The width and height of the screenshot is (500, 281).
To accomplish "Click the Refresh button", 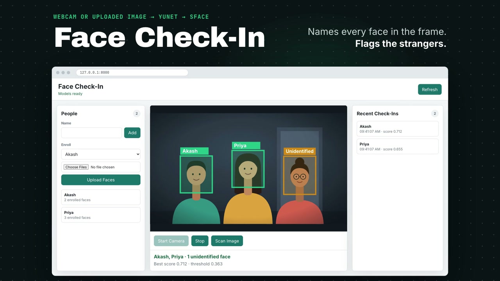I will pos(430,89).
